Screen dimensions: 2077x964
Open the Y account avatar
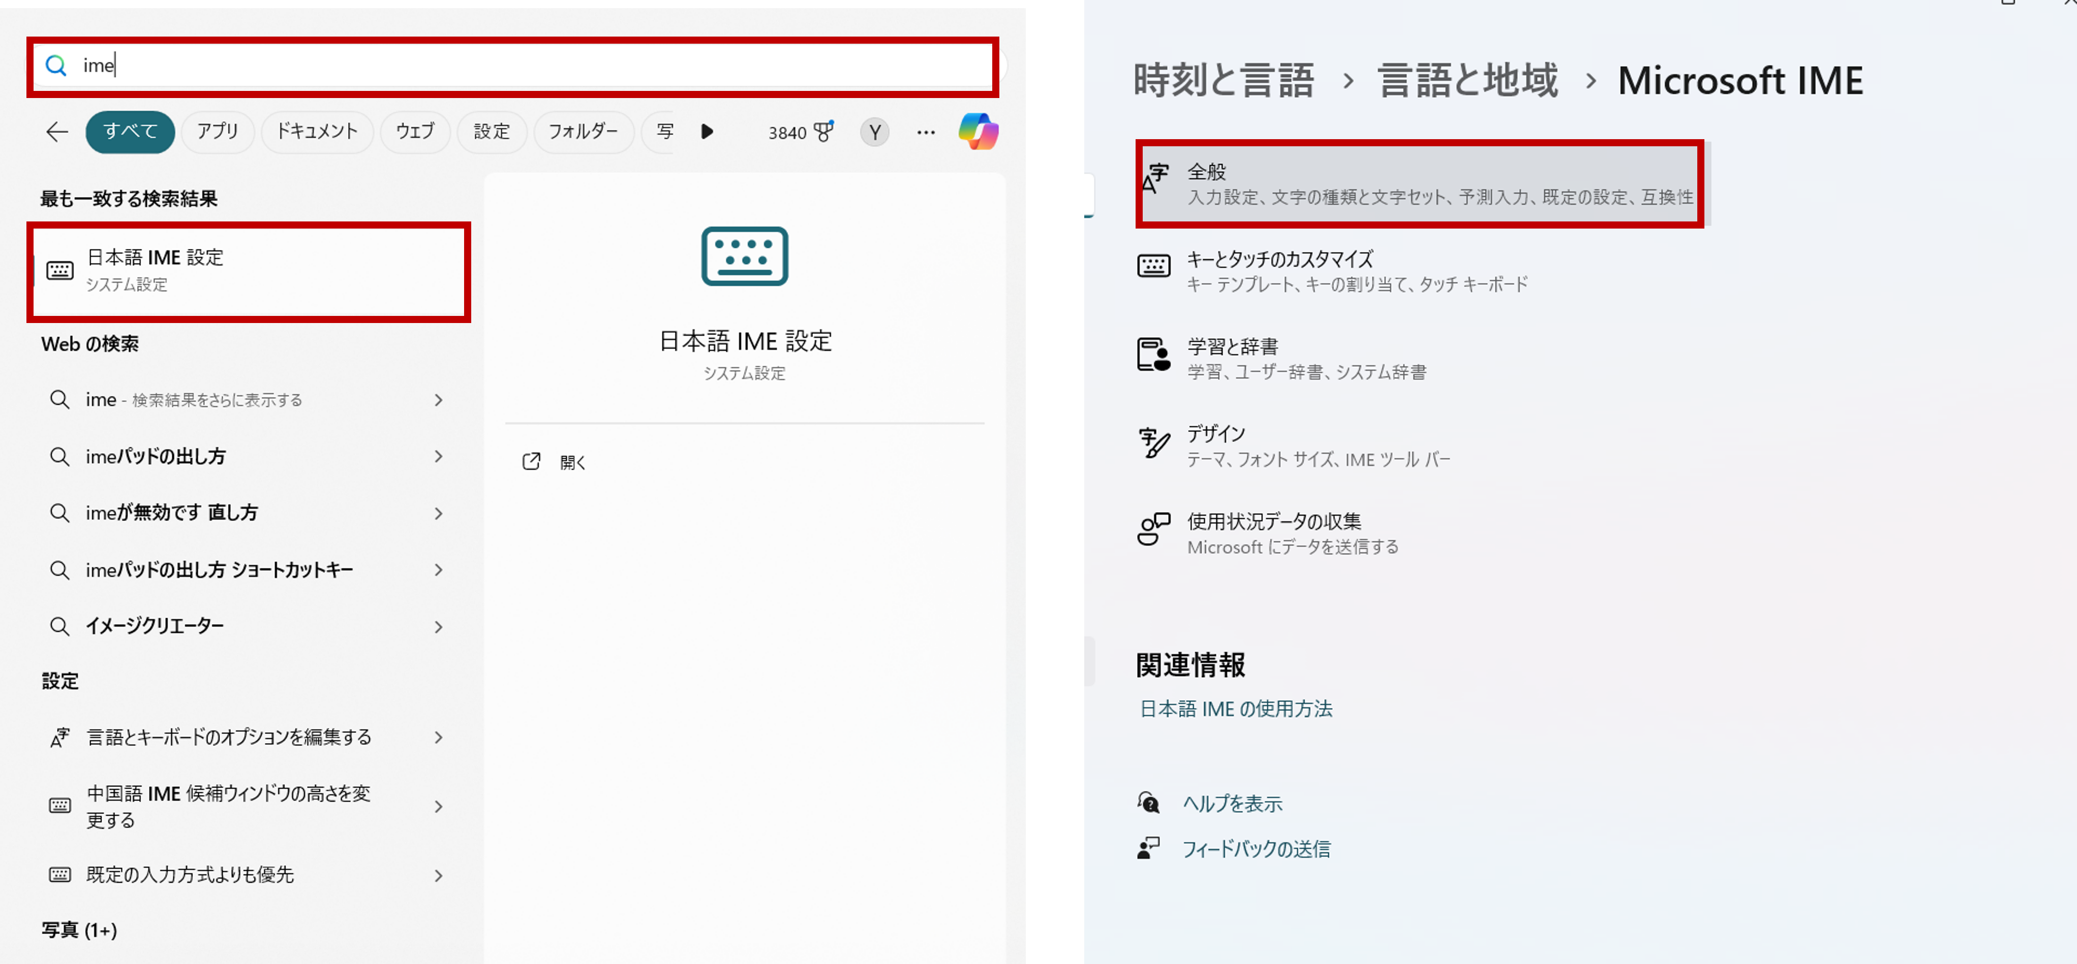pos(875,132)
